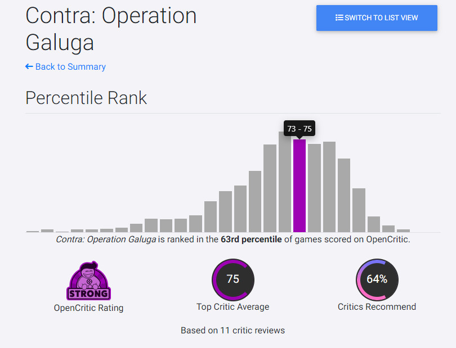Click the Top Critic Average 75 circle

pyautogui.click(x=233, y=280)
